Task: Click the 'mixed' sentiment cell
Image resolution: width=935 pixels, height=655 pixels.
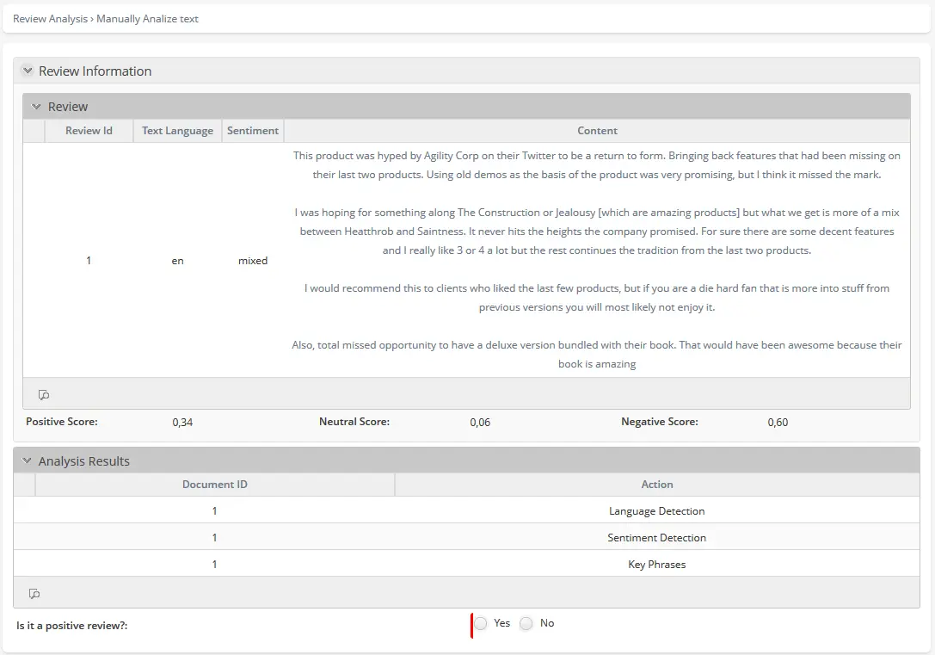Action: pos(253,261)
